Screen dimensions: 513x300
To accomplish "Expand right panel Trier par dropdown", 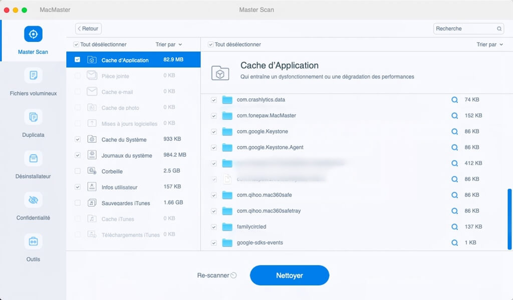I will pos(489,44).
